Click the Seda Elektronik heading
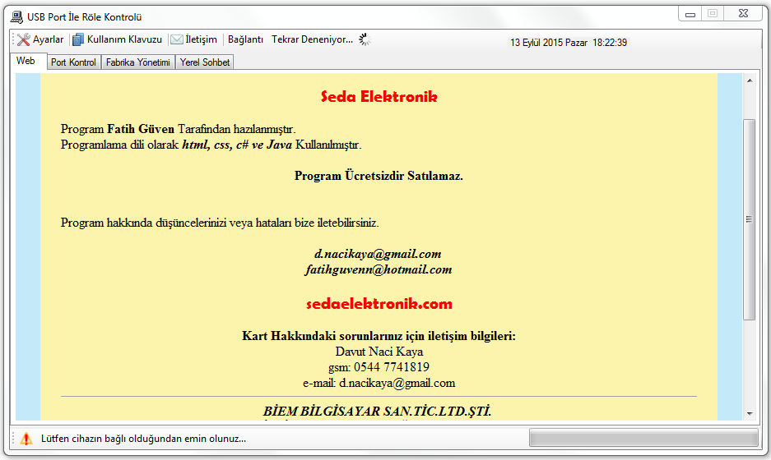Viewport: 771px width, 460px height. [x=379, y=97]
